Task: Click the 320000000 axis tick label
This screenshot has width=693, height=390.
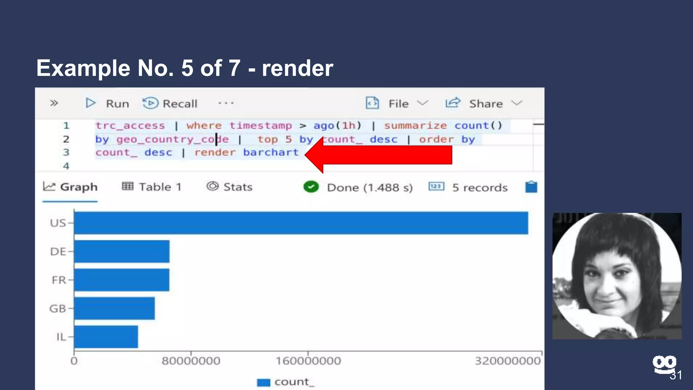Action: click(x=508, y=361)
